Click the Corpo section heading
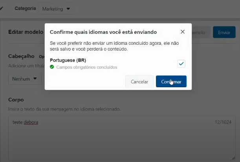Image resolution: width=240 pixels, height=162 pixels. coord(16,100)
